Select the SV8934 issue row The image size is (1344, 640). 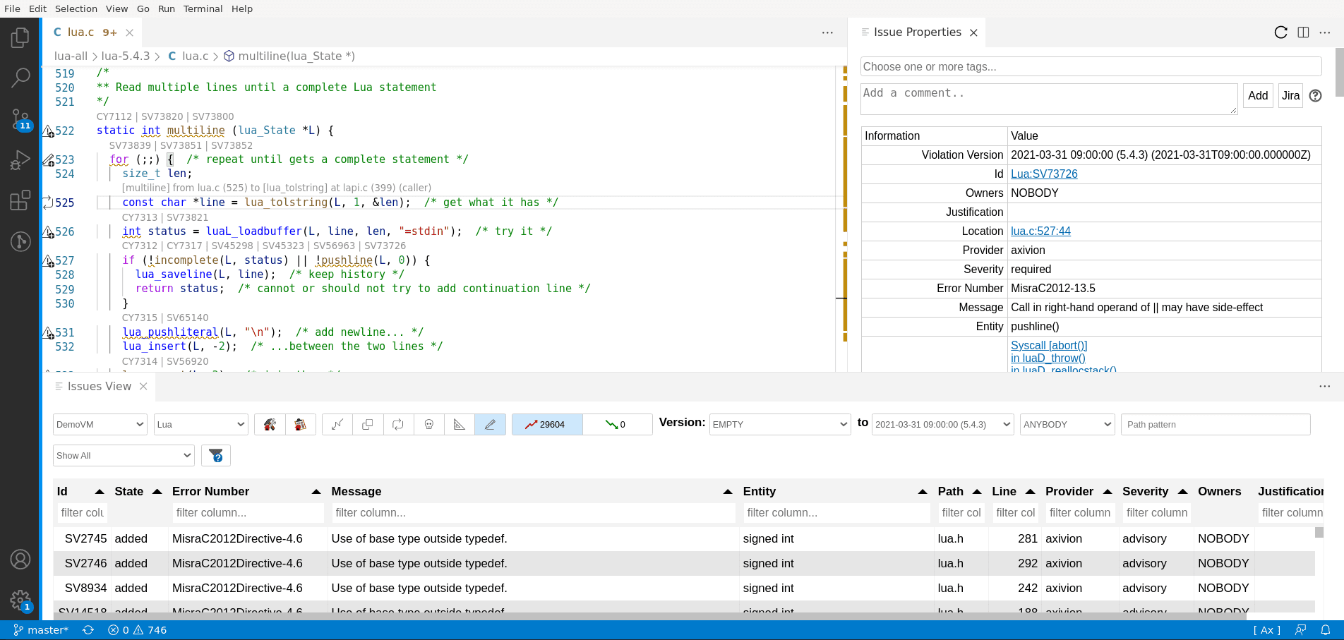pyautogui.click(x=684, y=588)
